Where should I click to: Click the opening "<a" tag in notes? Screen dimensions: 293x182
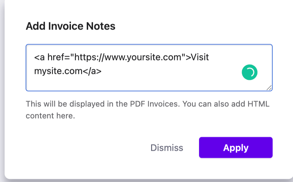[39, 57]
